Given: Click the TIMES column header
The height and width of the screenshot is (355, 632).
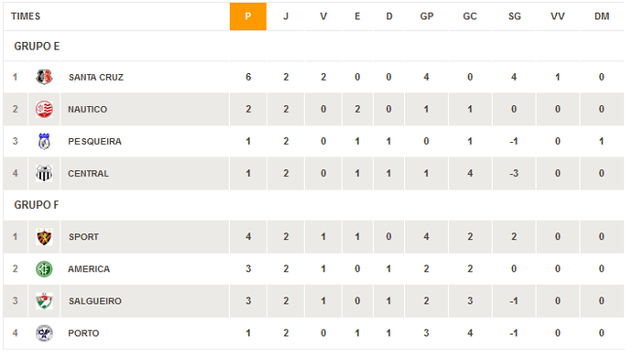Looking at the screenshot, I should pos(26,16).
